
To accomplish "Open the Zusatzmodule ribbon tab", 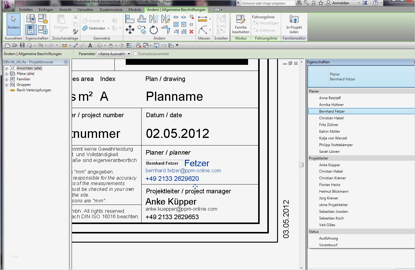I will pyautogui.click(x=111, y=10).
